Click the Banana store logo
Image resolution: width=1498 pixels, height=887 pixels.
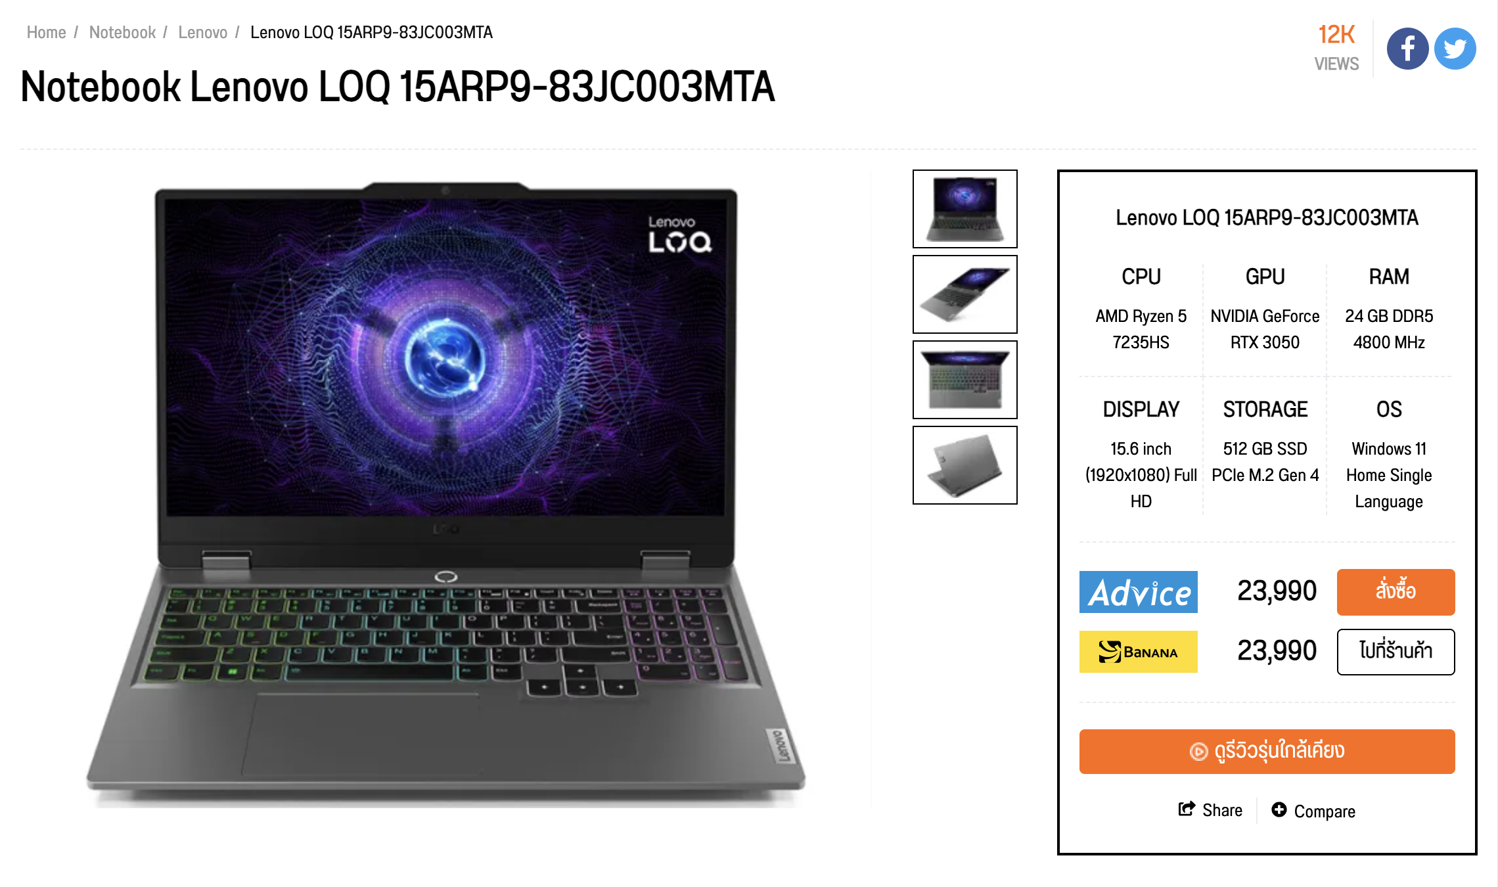(x=1139, y=652)
